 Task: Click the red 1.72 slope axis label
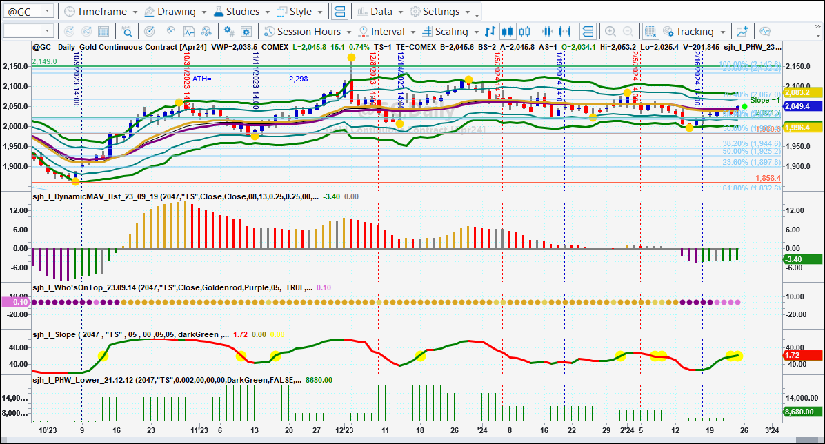[x=802, y=356]
